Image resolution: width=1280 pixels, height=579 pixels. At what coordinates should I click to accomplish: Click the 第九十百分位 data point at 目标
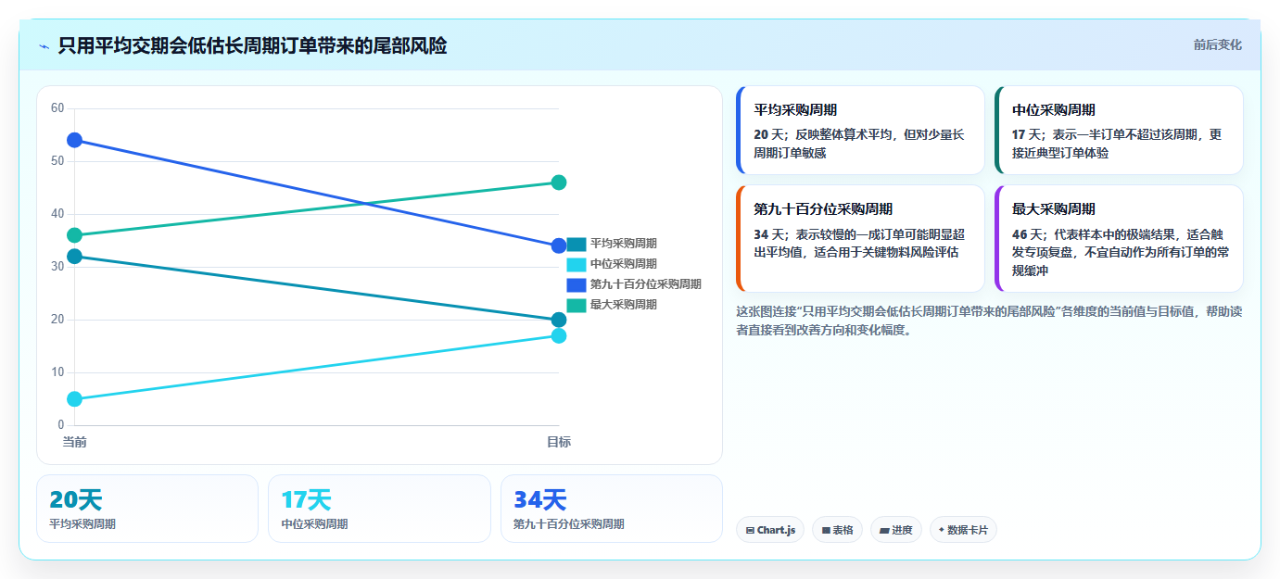[x=559, y=245]
